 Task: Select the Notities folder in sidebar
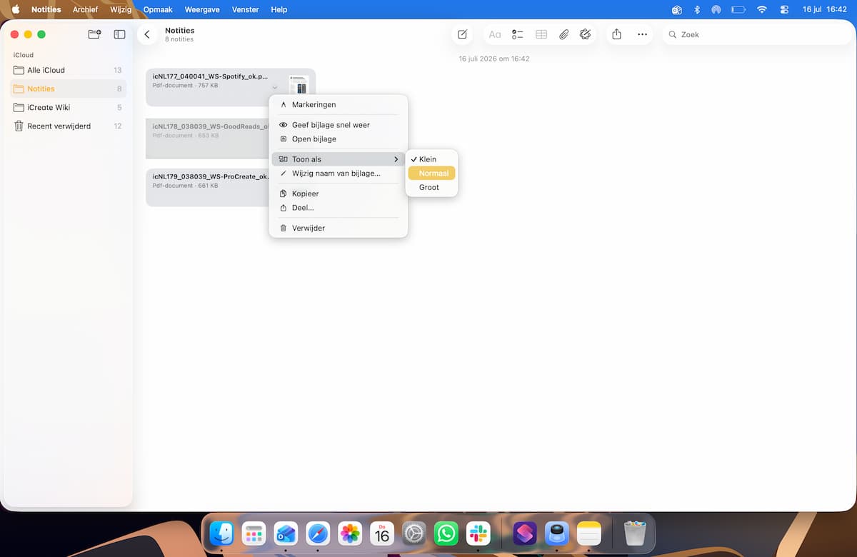[x=69, y=89]
